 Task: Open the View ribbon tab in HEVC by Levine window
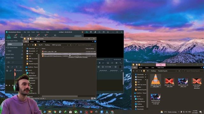point(44,41)
